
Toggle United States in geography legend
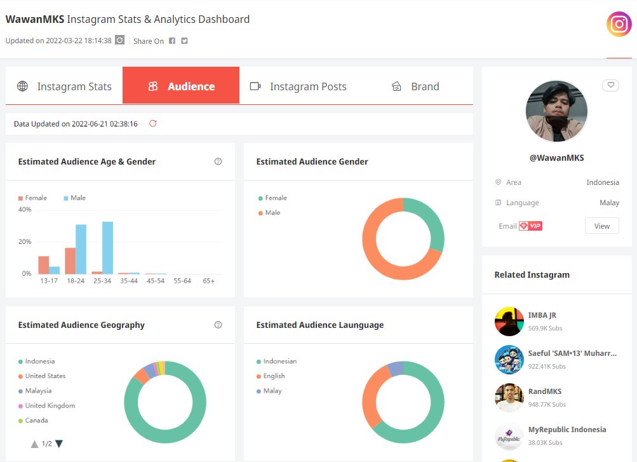coord(42,376)
